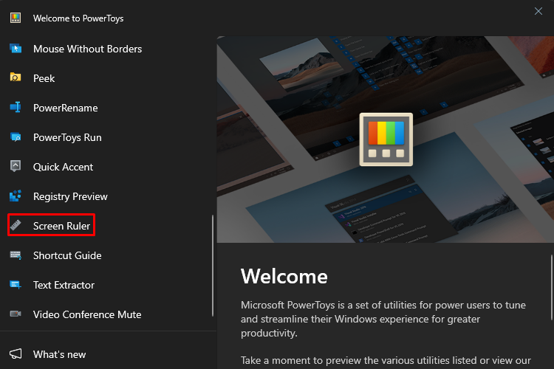Click the Shortcut Guide keyboard icon

pyautogui.click(x=16, y=255)
